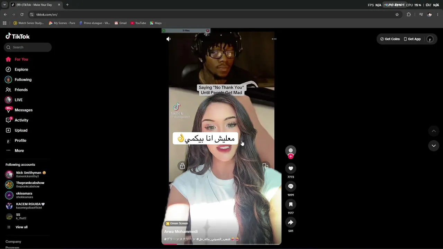Share the video using the arrow icon
Viewport: 443px width, 249px height.
(291, 222)
